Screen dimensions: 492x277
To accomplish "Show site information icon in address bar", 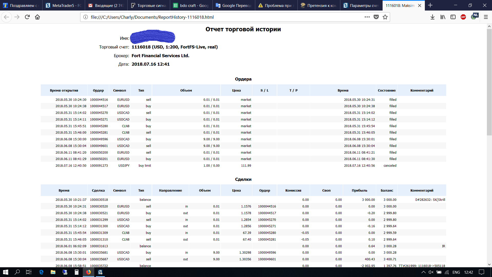I will [x=86, y=17].
